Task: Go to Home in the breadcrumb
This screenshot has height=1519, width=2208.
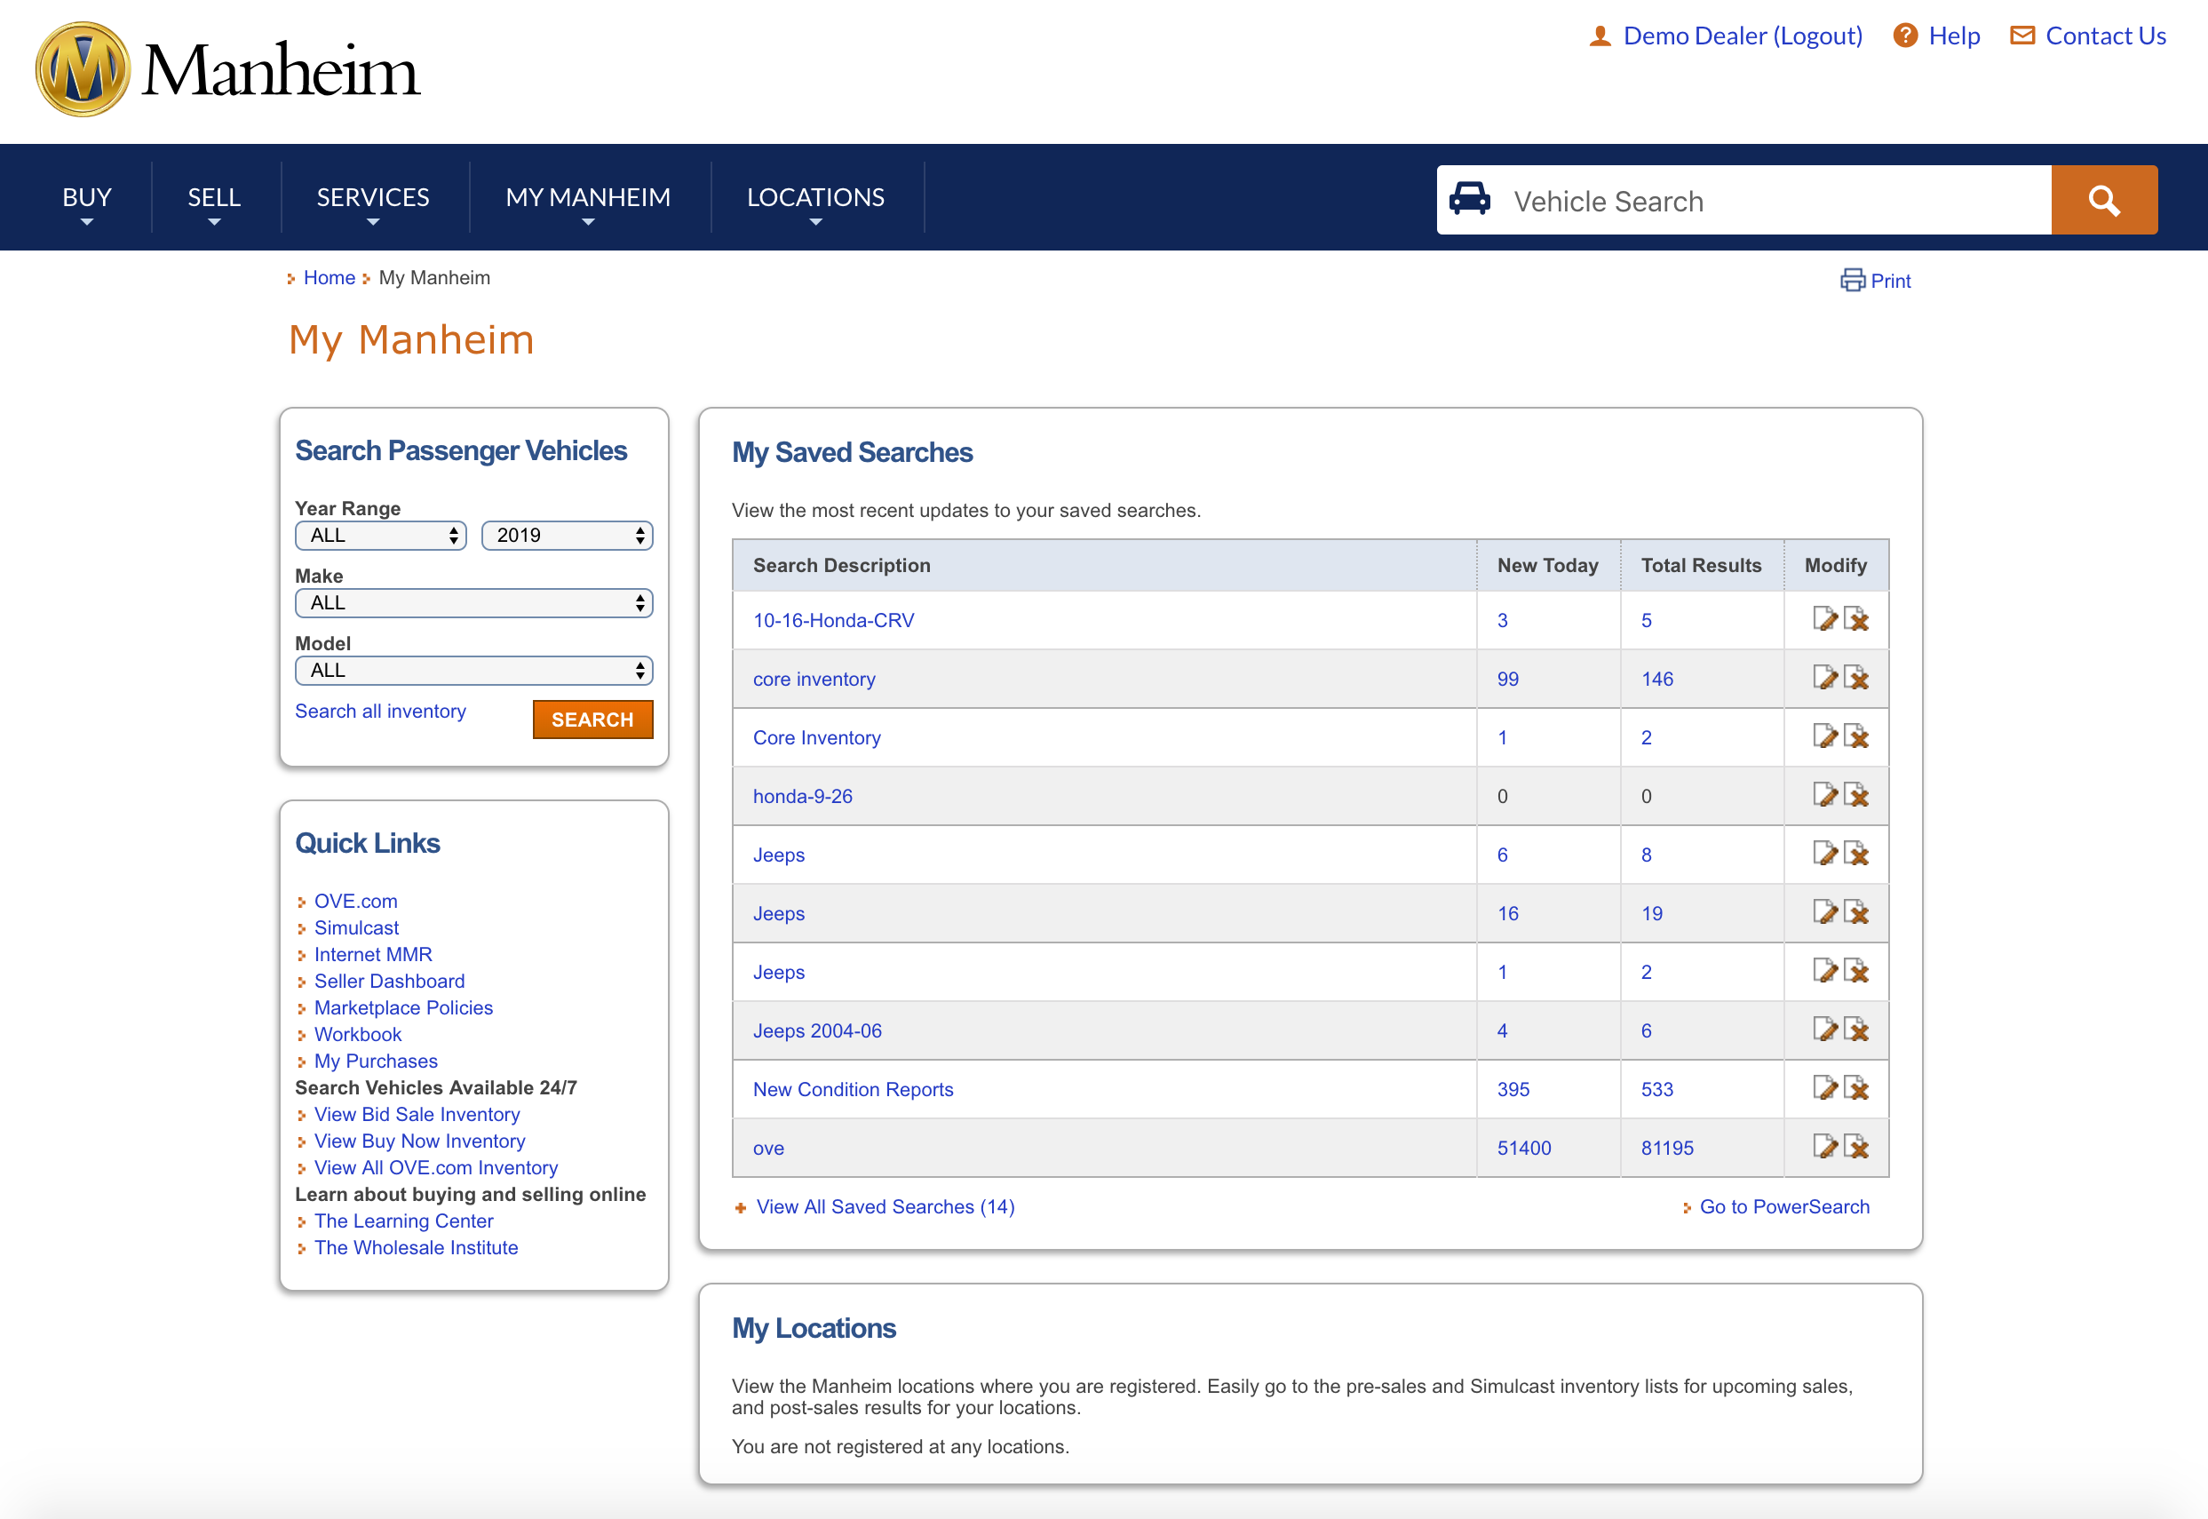Action: tap(330, 278)
